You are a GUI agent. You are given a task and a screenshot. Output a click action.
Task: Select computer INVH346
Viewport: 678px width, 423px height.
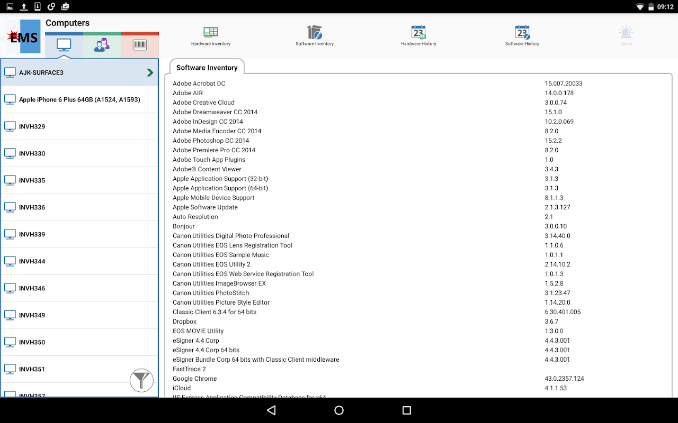(x=79, y=288)
